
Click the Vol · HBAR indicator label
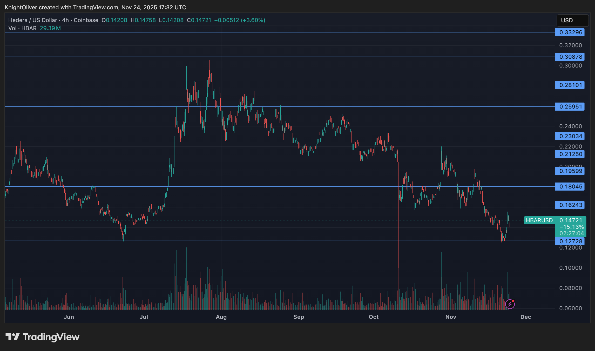click(22, 28)
